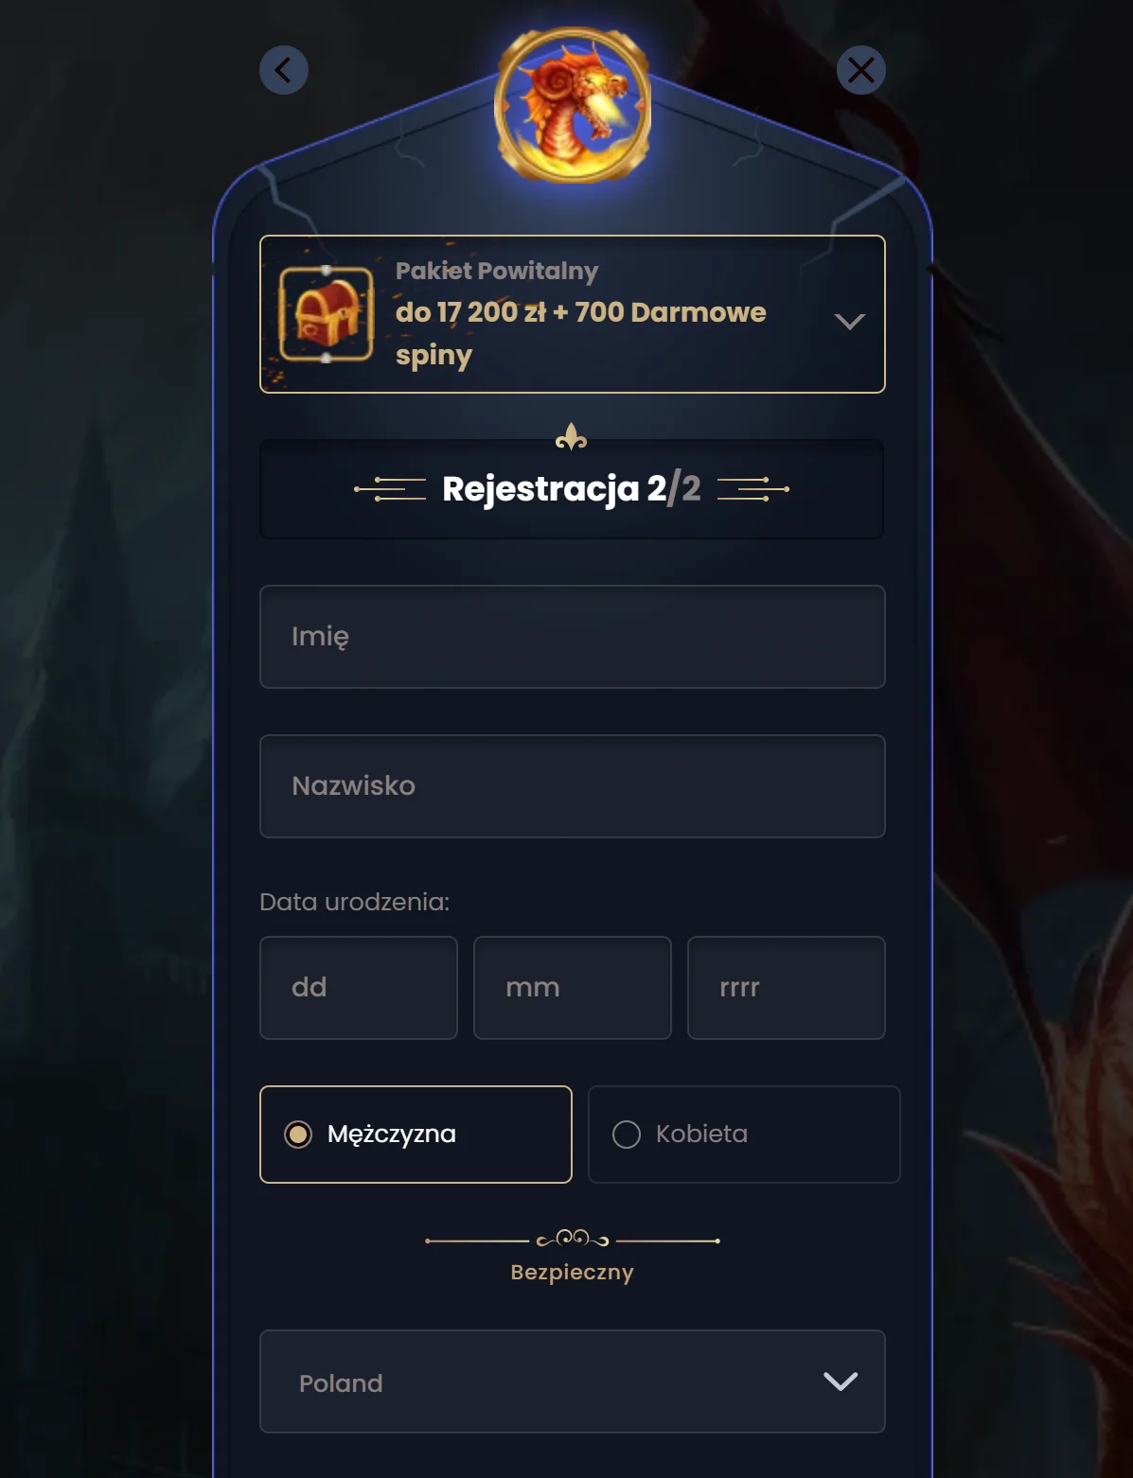Expand the Pakiet Powitalny chevron
Viewport: 1133px width, 1478px height.
(x=850, y=322)
